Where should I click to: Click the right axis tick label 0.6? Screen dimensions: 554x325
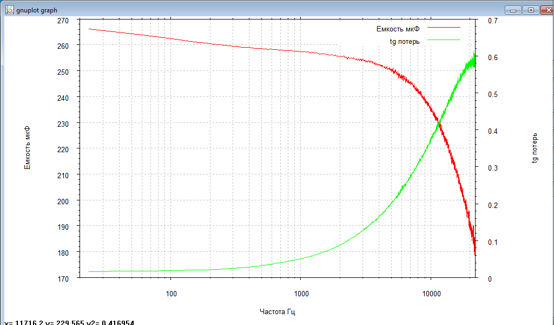pos(492,57)
